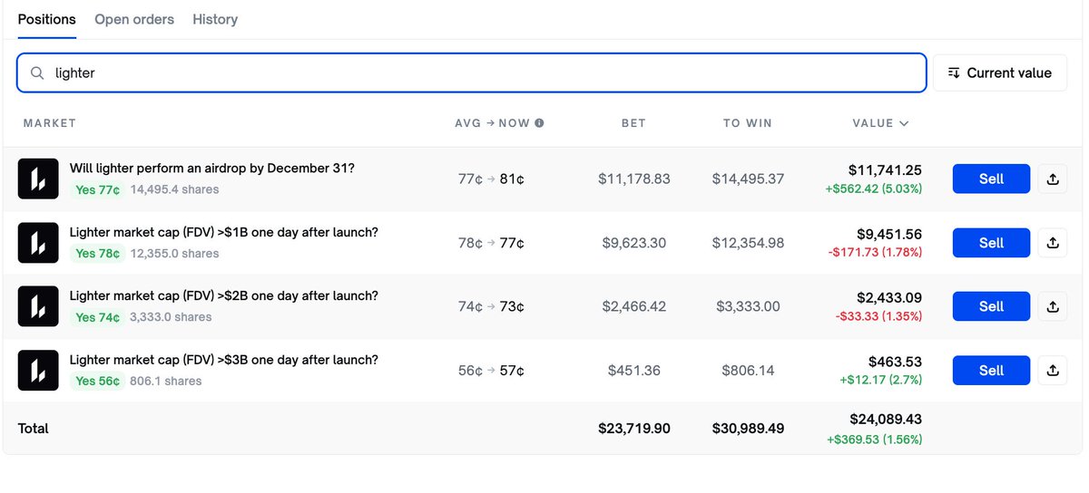Viewport: 1089px width, 493px height.
Task: Open 'Will lighter perform an airdrop by December 31?'
Action: [212, 169]
